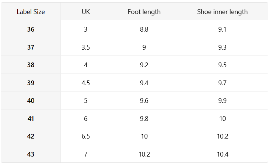
Task: Click the Foot length column header
Action: [144, 11]
